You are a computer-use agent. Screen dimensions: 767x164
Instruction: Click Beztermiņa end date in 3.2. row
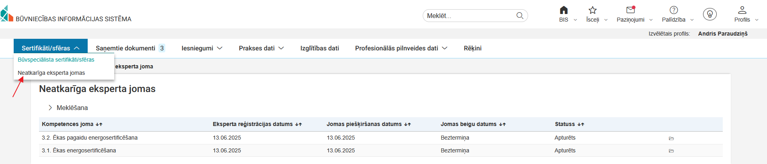pos(455,138)
